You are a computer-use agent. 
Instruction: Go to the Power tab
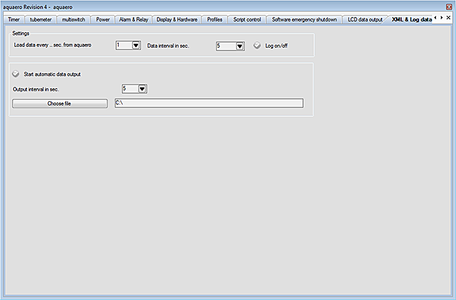103,19
